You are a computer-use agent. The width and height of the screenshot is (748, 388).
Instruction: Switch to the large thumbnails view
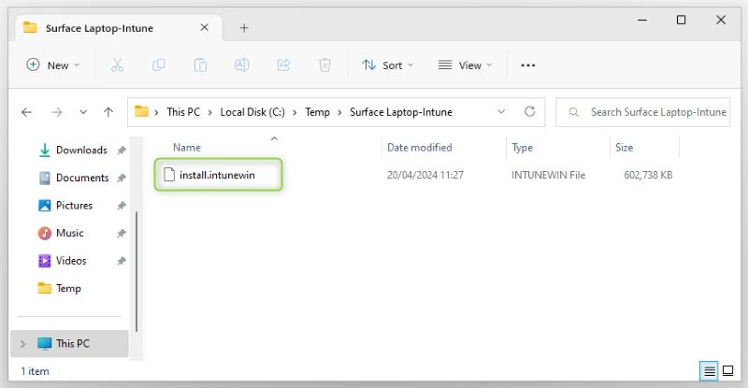tap(728, 371)
